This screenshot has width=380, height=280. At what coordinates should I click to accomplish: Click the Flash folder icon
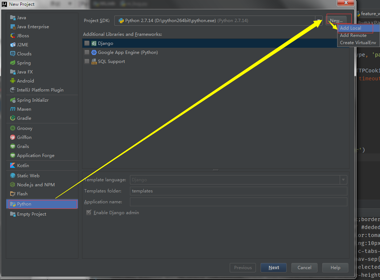point(13,194)
